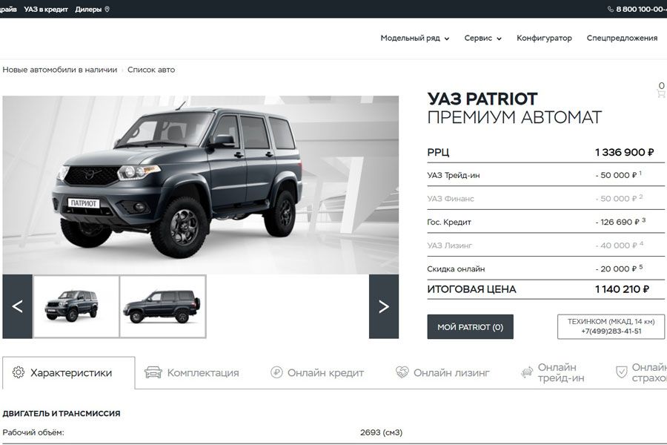Select the side-view car thumbnail
The height and width of the screenshot is (445, 667).
click(163, 306)
